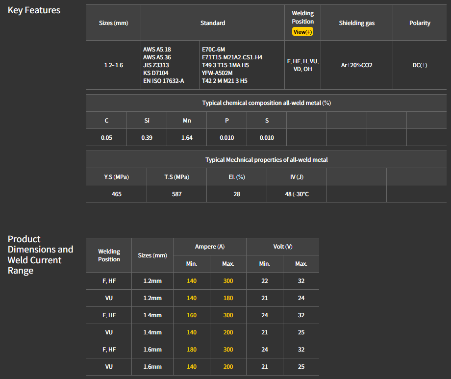
Task: Click the Key Features heading
Action: coord(34,10)
